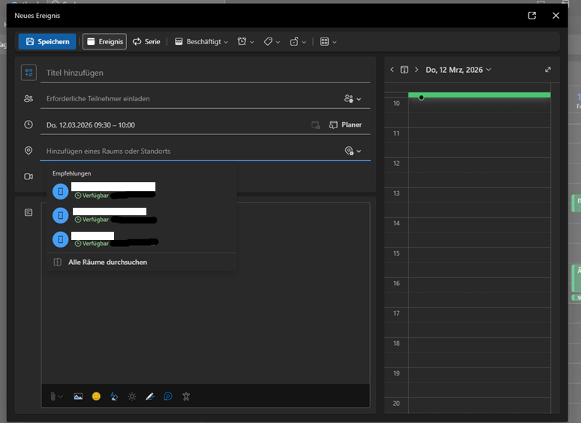This screenshot has width=581, height=423.
Task: Click the green event block at 9:30
Action: tap(479, 95)
